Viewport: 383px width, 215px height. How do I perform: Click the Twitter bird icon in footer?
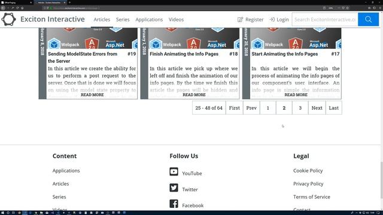pyautogui.click(x=174, y=188)
